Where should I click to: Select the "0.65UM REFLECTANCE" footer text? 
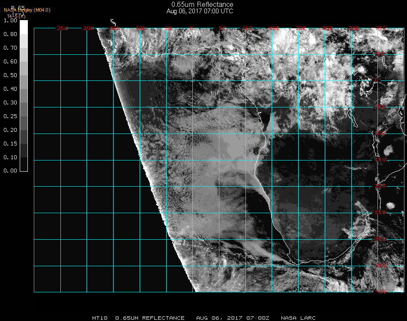click(x=150, y=318)
